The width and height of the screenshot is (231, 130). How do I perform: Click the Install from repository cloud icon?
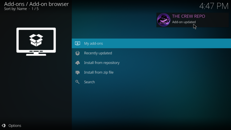77,63
